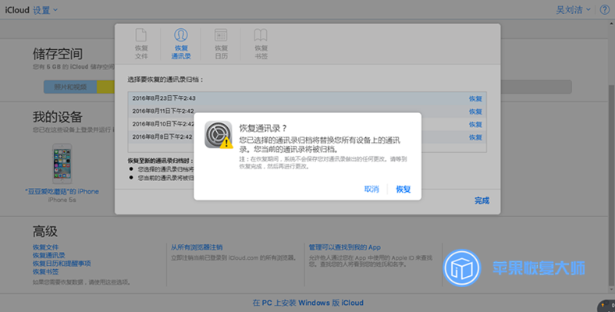Viewport: 615px width, 312px height.
Task: Click the settings warning icon in dialog
Action: [218, 135]
